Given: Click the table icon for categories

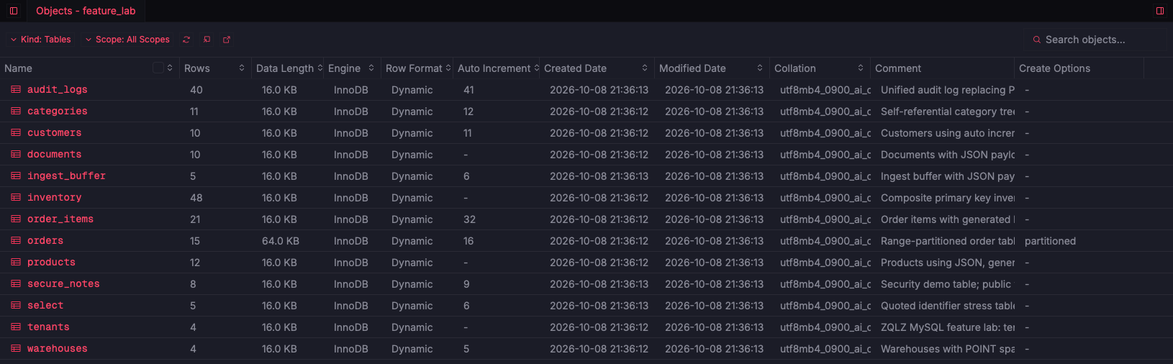Looking at the screenshot, I should click(16, 112).
